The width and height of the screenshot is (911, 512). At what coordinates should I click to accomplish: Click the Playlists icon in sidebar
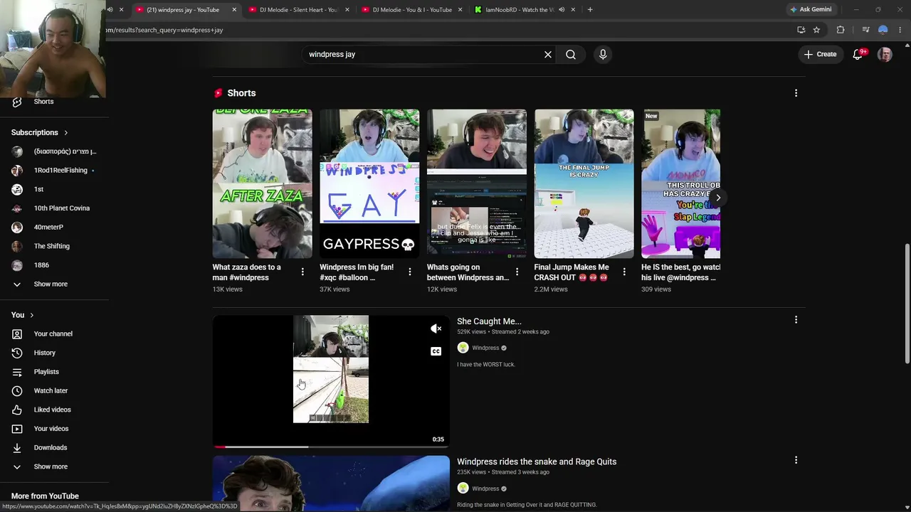point(17,372)
